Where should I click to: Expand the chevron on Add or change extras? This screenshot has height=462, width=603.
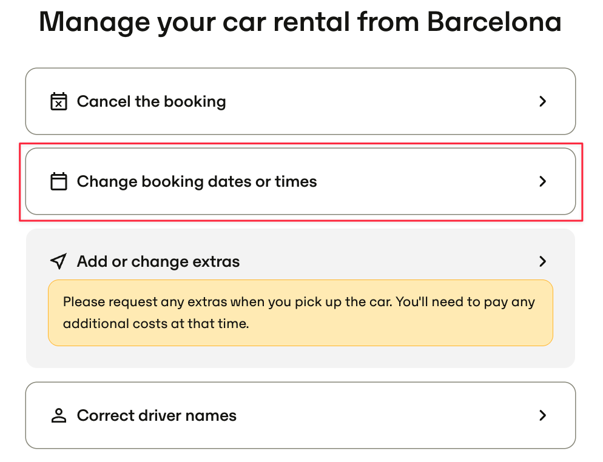pyautogui.click(x=542, y=261)
